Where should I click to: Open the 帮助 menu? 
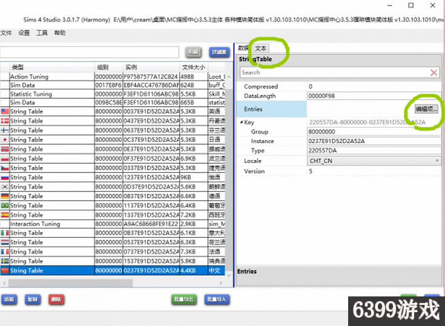[60, 33]
